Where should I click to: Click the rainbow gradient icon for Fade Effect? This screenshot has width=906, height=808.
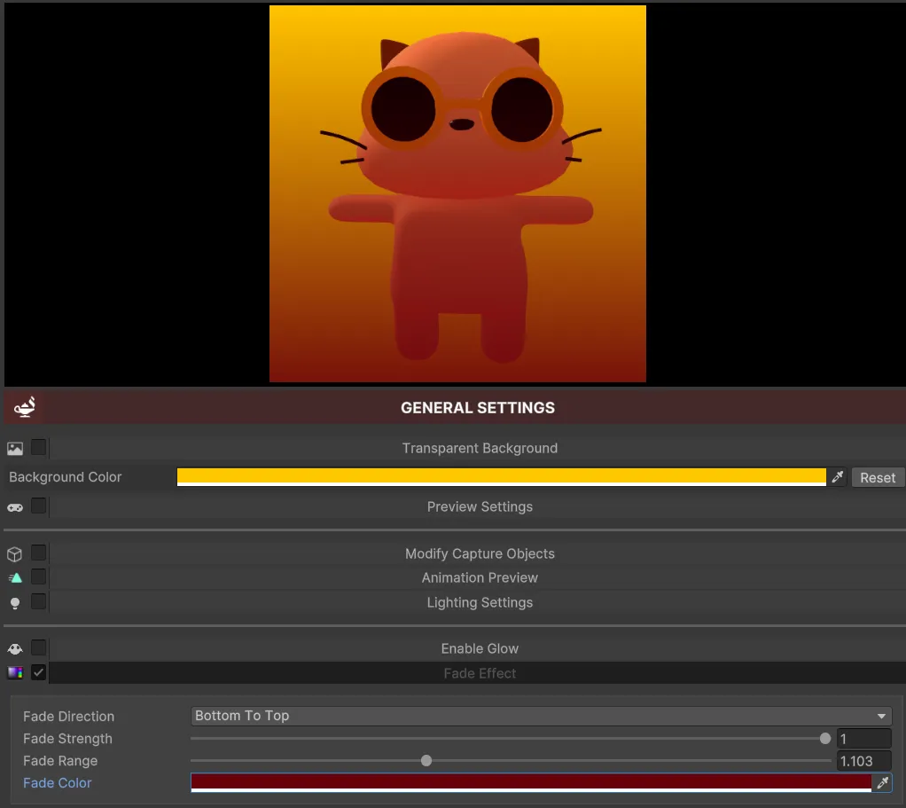pos(14,672)
